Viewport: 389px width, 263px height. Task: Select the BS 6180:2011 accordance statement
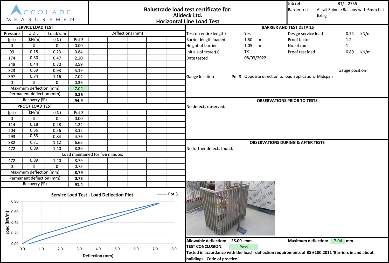pos(280,256)
